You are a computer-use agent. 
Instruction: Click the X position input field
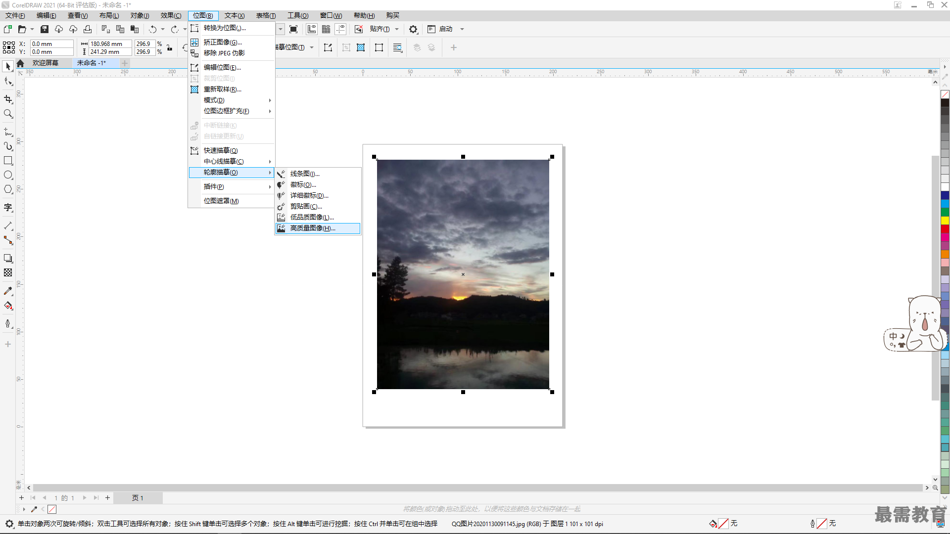(x=51, y=44)
